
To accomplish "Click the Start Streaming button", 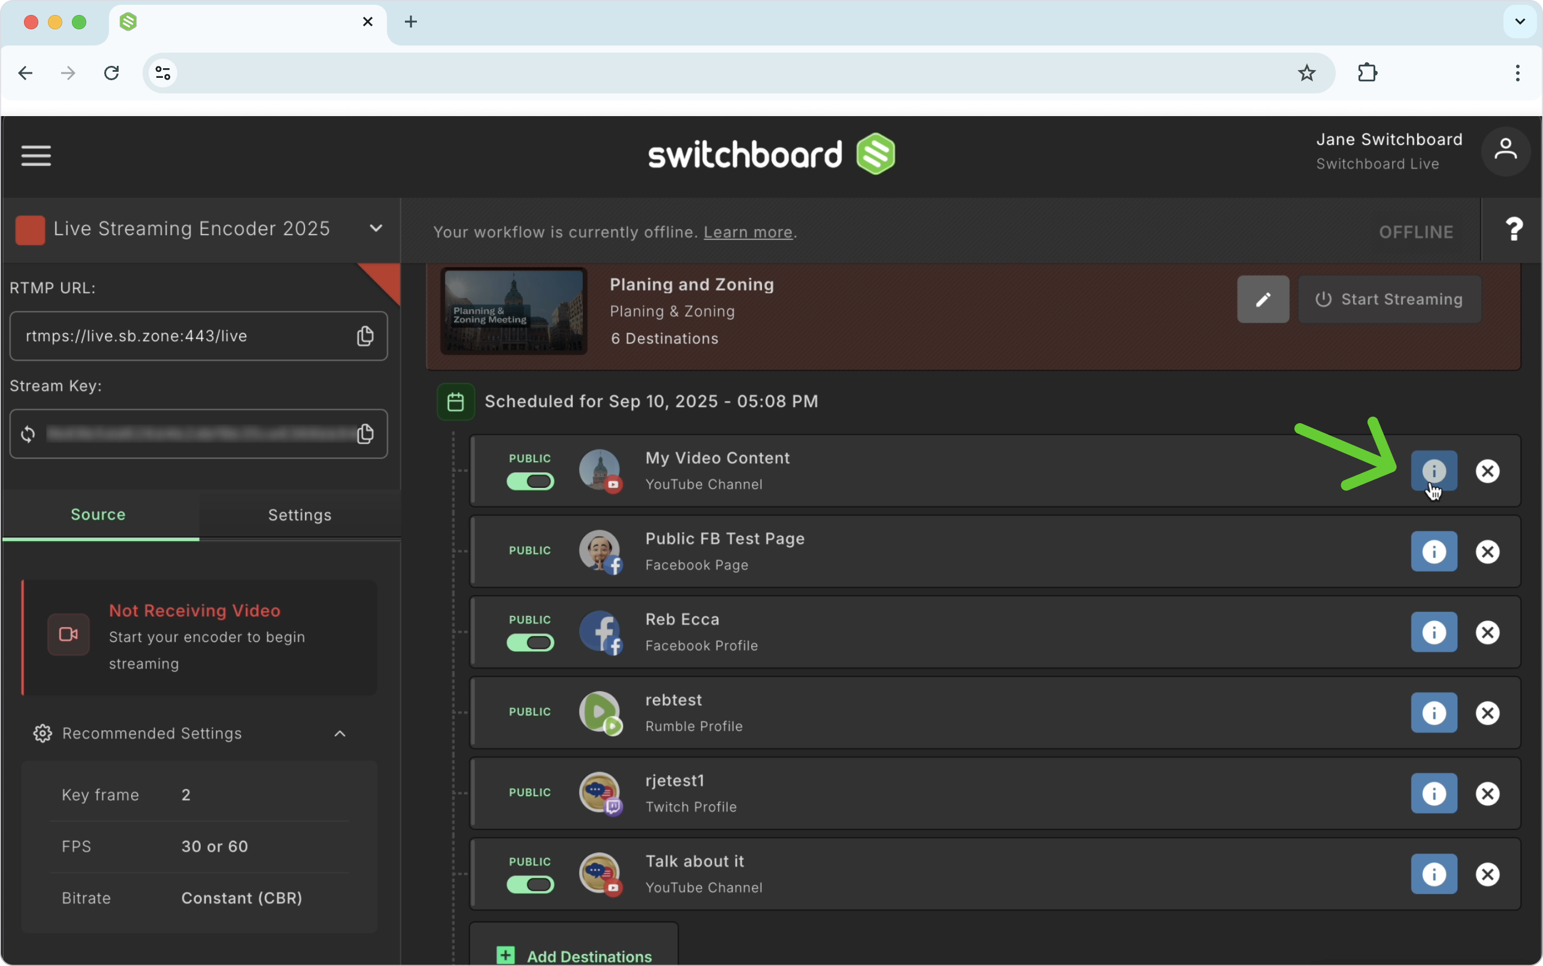I will [x=1390, y=299].
